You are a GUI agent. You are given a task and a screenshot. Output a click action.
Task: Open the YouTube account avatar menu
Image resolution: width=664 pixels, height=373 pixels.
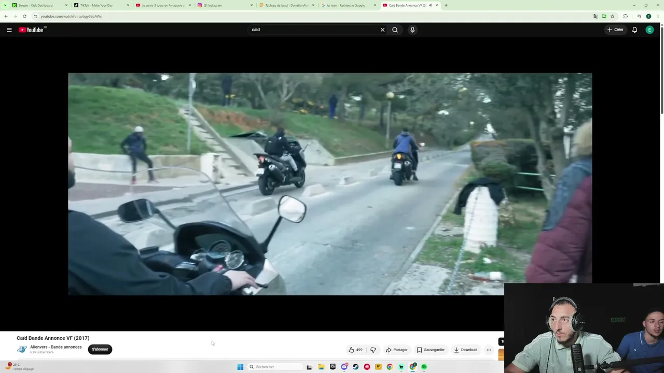[x=649, y=30]
